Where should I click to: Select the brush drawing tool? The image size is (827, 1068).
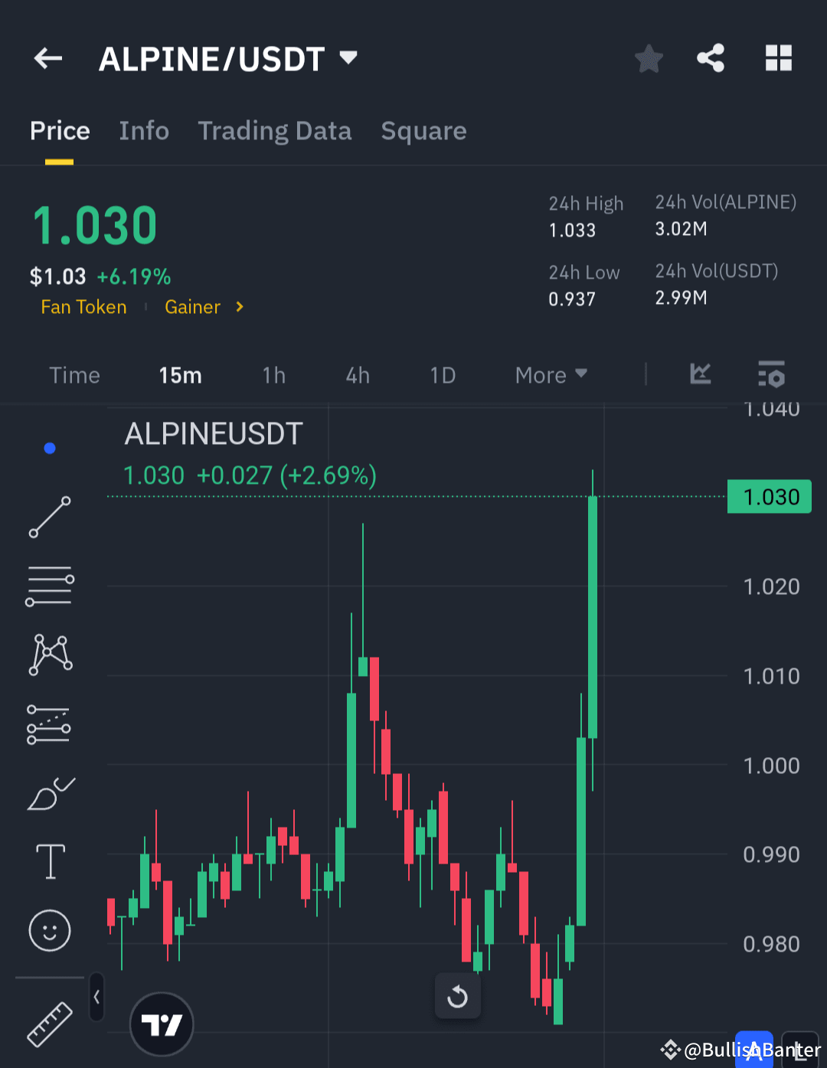point(49,793)
